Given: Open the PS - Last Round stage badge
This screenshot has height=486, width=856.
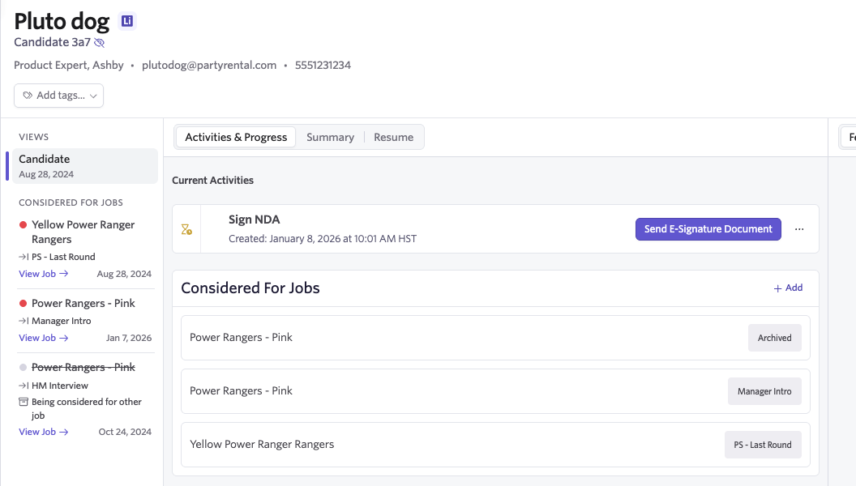Looking at the screenshot, I should point(763,445).
